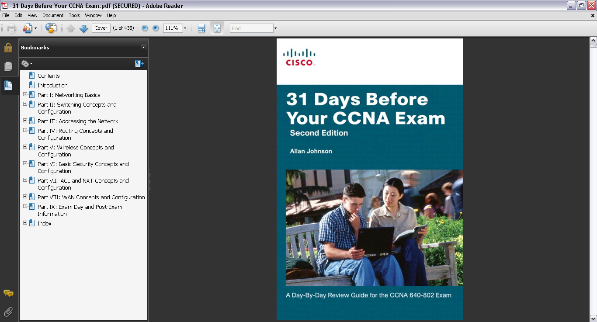Image resolution: width=597 pixels, height=322 pixels.
Task: Go to next page with down arrow
Action: tap(83, 28)
